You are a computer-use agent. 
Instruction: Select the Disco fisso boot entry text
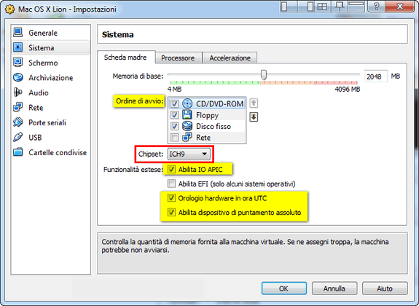pyautogui.click(x=214, y=127)
